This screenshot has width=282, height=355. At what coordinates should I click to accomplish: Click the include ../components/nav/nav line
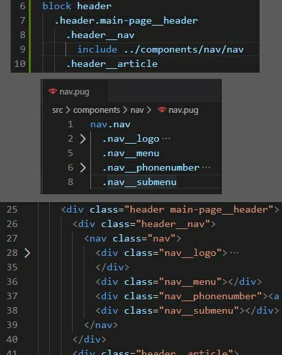coord(160,50)
